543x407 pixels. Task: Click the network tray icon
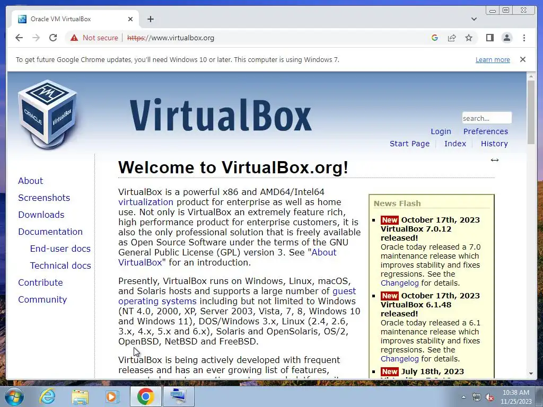476,397
